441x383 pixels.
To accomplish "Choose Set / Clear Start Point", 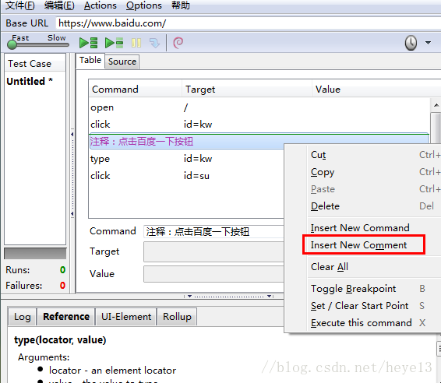I will coord(374,306).
